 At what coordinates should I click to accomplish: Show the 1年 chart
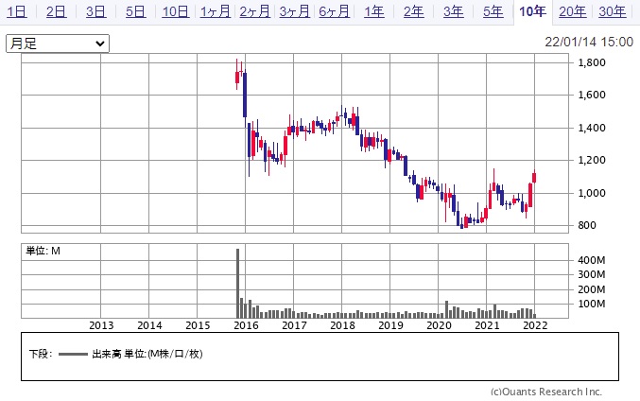coord(373,11)
